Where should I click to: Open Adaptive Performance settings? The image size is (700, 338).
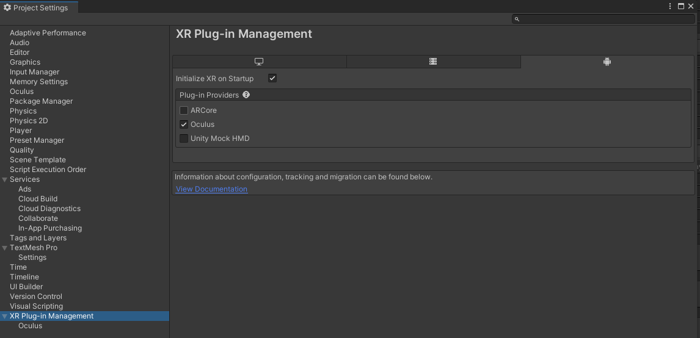coord(48,33)
